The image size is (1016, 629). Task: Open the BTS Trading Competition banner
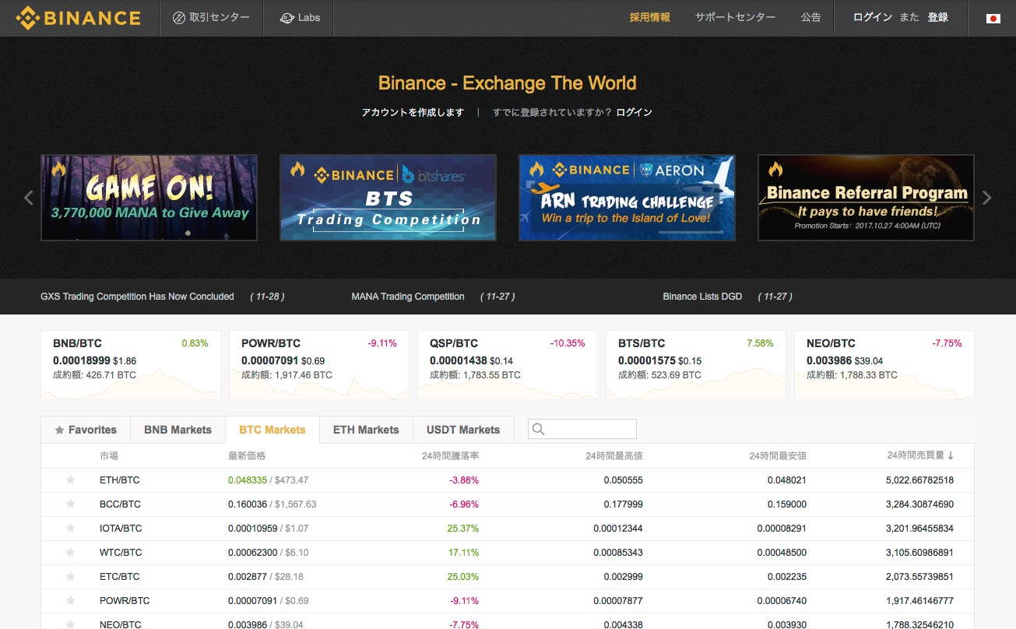click(x=388, y=198)
